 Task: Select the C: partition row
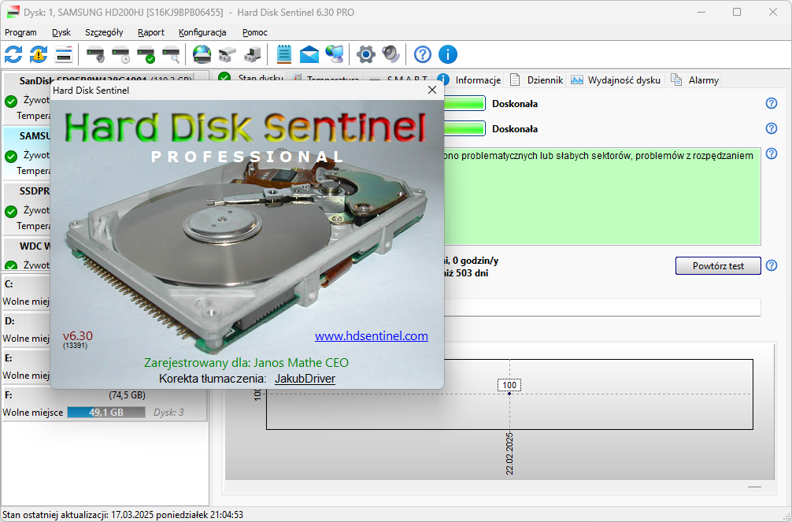point(26,292)
